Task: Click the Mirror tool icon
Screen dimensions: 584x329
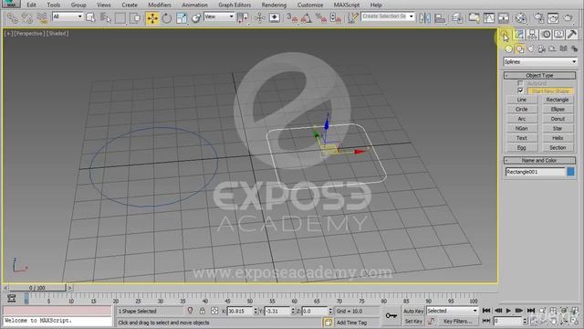Action: point(425,18)
